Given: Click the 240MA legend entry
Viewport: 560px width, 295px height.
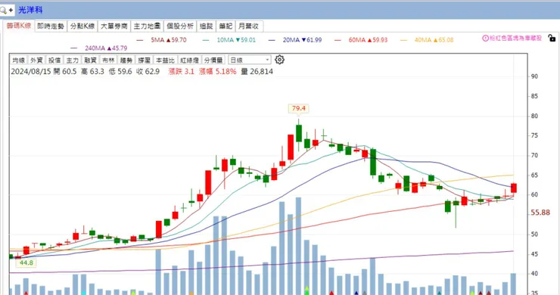Looking at the screenshot, I should [99, 48].
